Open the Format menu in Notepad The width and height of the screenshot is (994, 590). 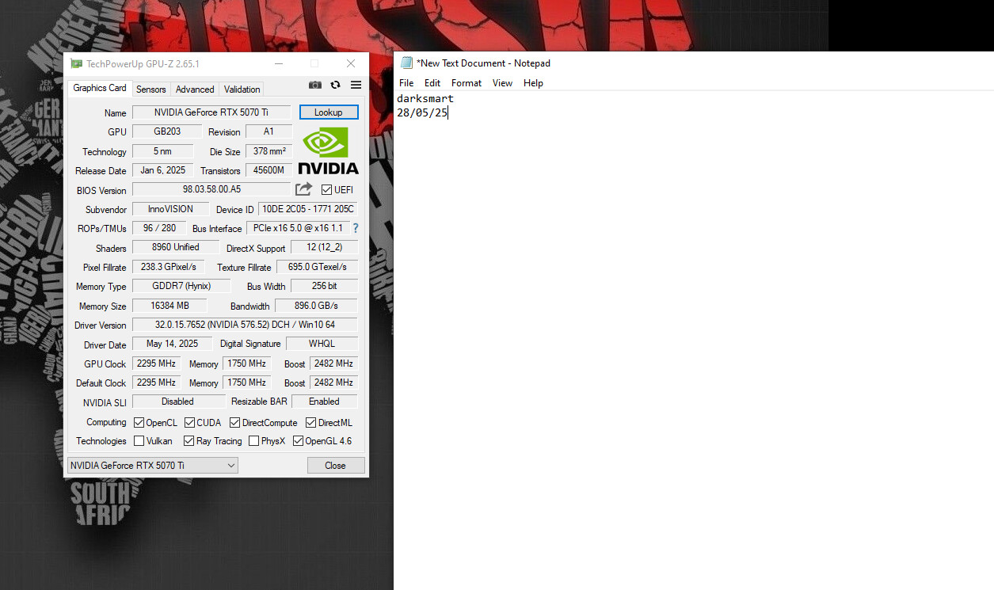point(467,83)
